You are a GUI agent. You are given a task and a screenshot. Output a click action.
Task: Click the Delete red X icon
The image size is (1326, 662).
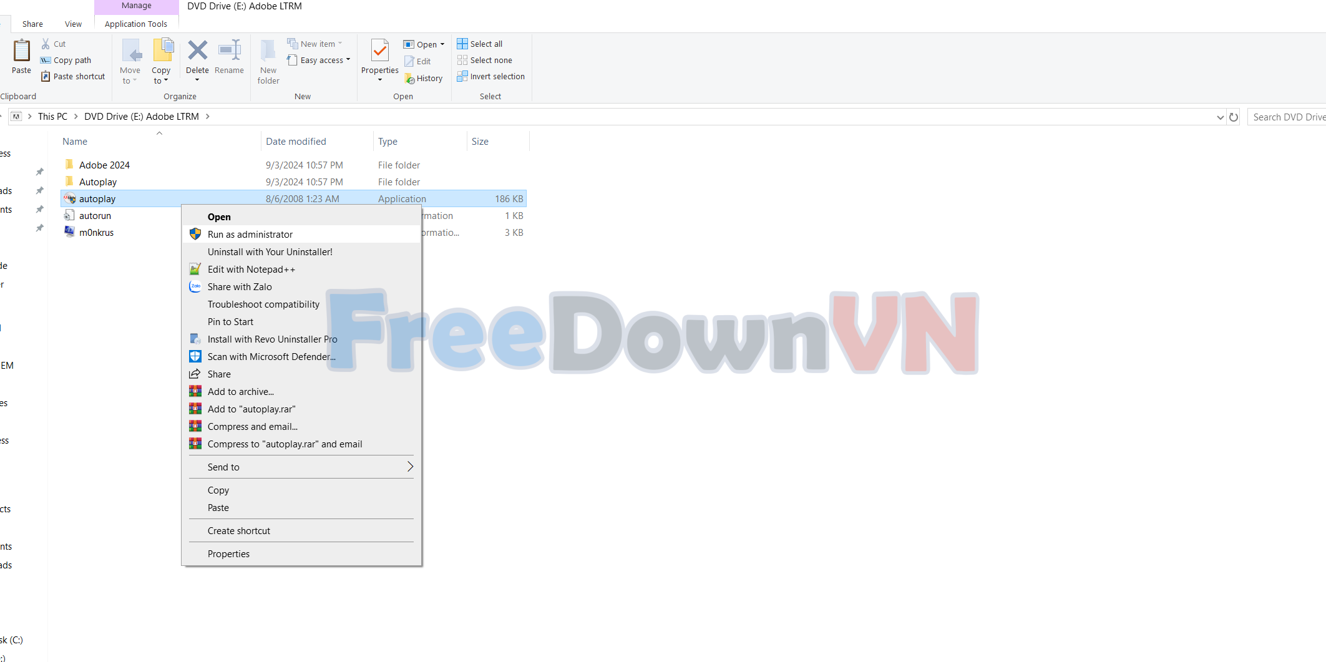197,51
